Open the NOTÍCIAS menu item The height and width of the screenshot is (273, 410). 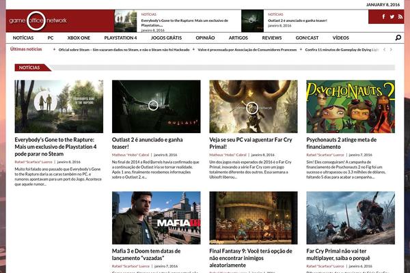(x=23, y=38)
